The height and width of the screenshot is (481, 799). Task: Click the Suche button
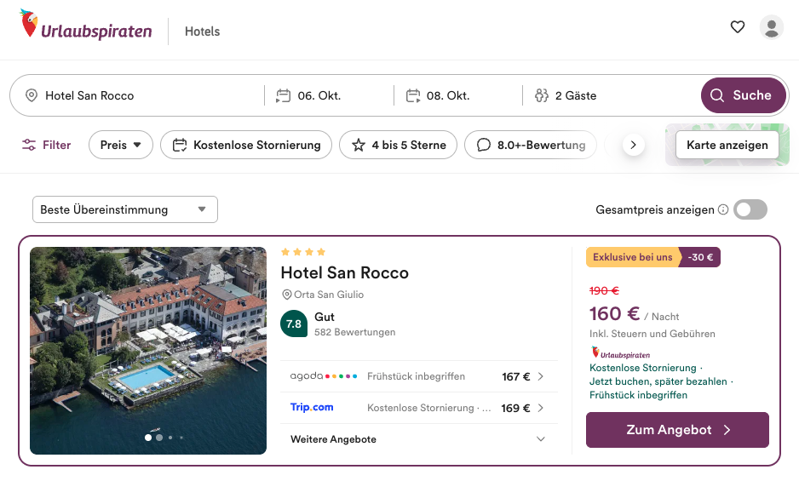click(743, 95)
